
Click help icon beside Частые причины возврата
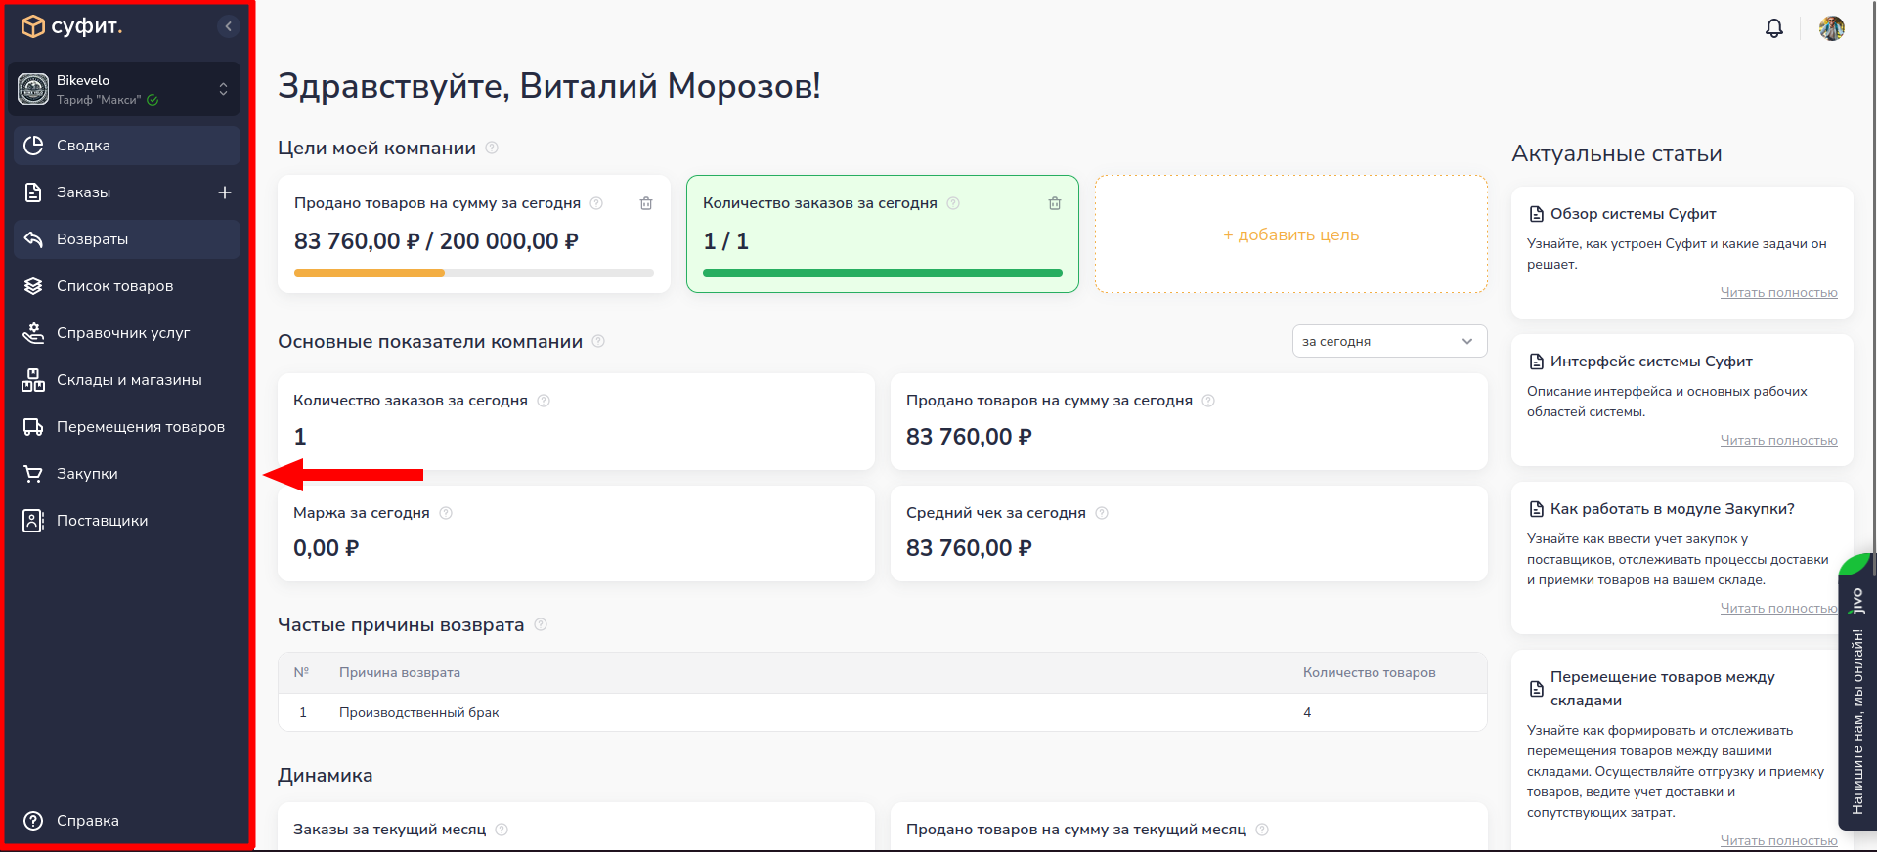(x=541, y=624)
